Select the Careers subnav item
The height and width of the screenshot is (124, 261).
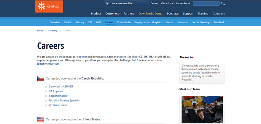(x=109, y=22)
